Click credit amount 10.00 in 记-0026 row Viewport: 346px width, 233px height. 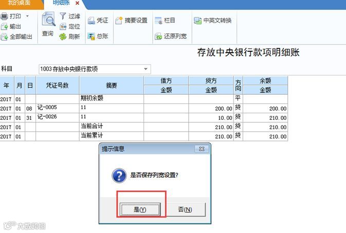tap(211, 118)
